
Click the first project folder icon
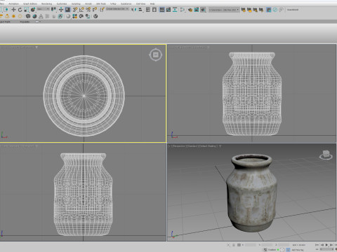[x=244, y=10]
